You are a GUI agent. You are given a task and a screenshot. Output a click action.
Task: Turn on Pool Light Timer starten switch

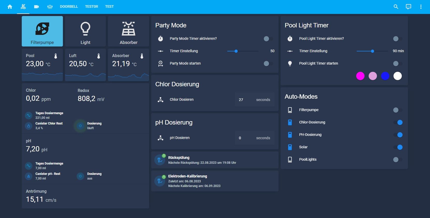coord(397,64)
